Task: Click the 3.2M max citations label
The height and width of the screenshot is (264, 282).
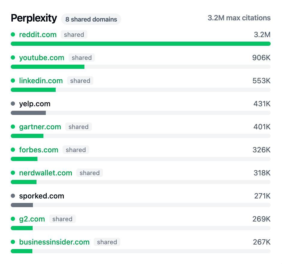Action: (239, 18)
